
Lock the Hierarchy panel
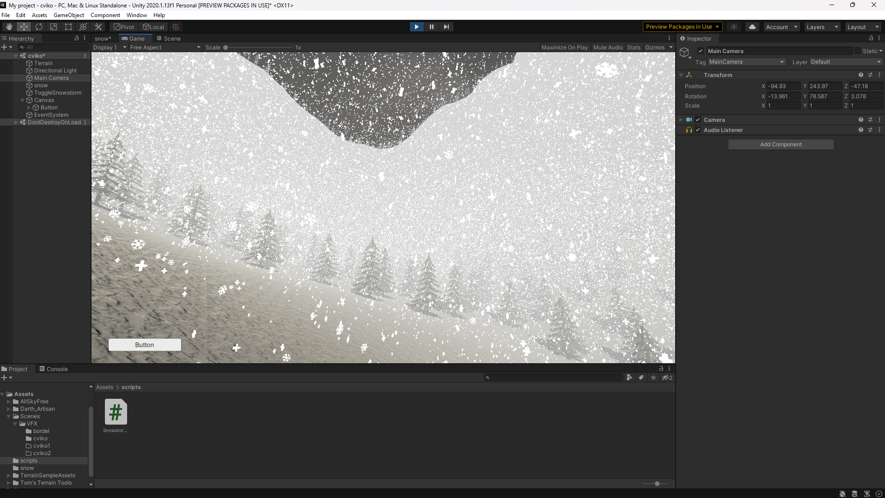point(77,38)
